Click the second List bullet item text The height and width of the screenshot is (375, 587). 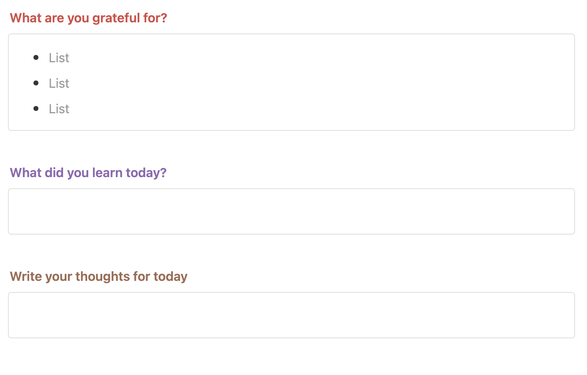[x=59, y=83]
